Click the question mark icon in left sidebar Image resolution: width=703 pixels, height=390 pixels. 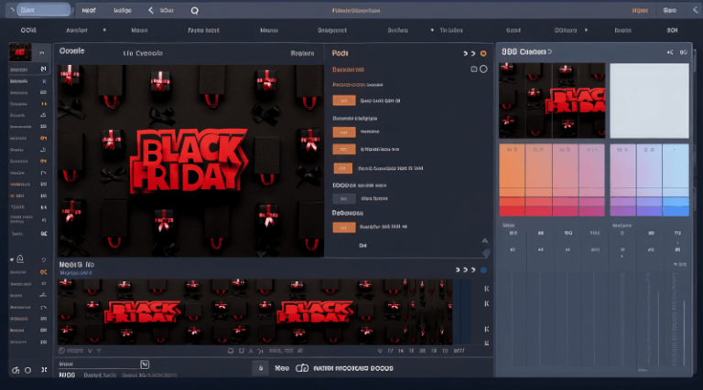click(x=44, y=260)
